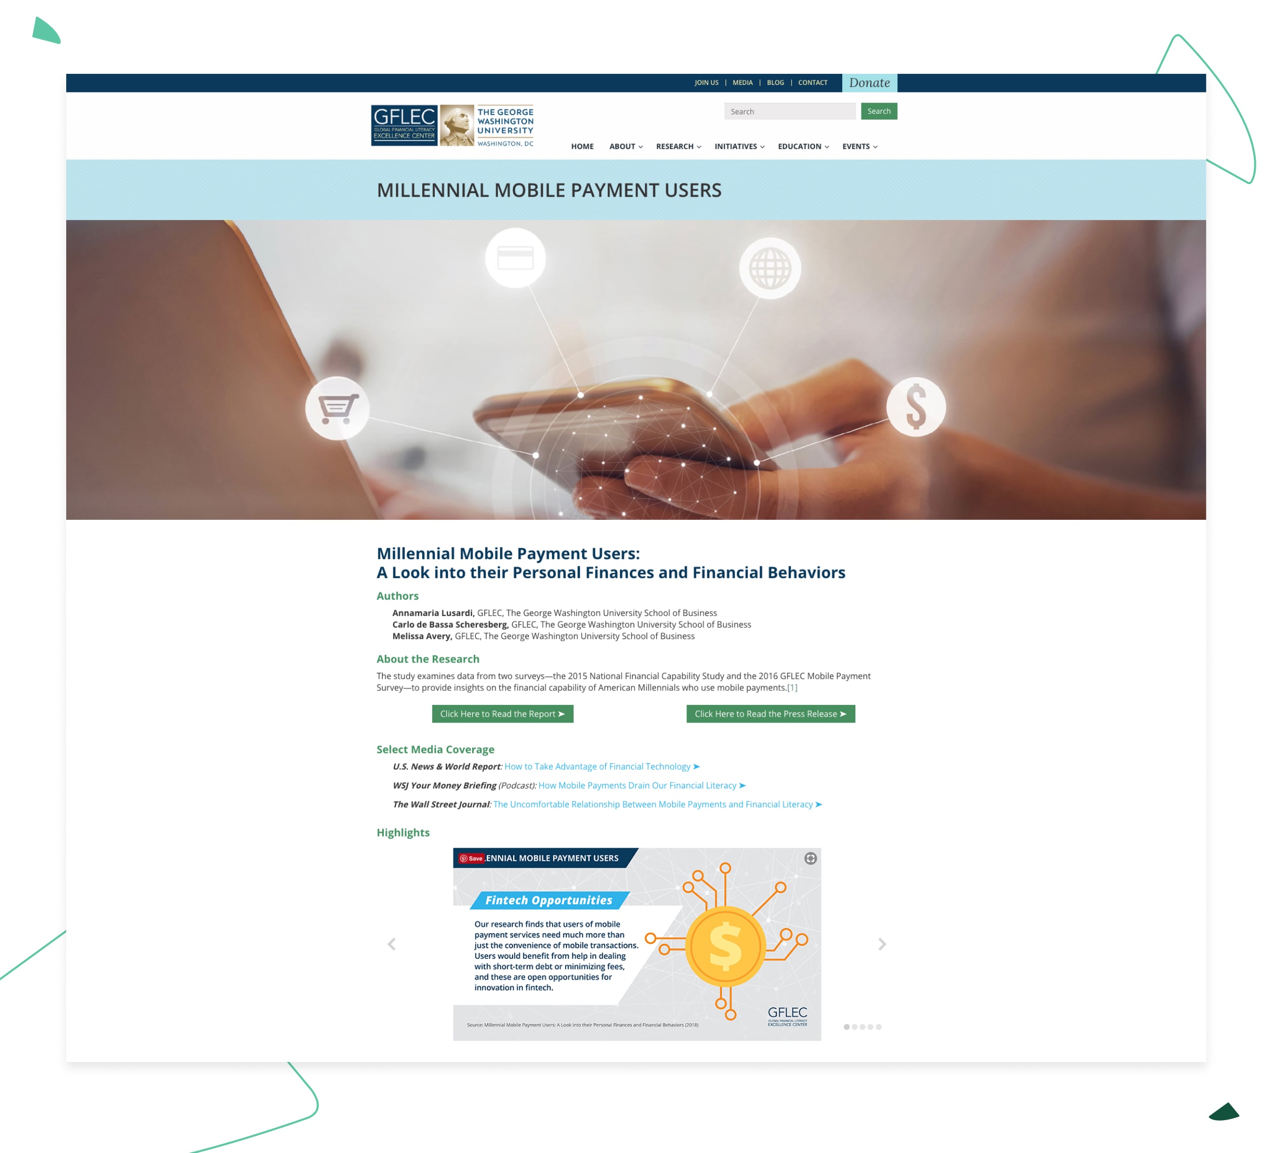
Task: Click the carousel previous arrow
Action: [x=392, y=945]
